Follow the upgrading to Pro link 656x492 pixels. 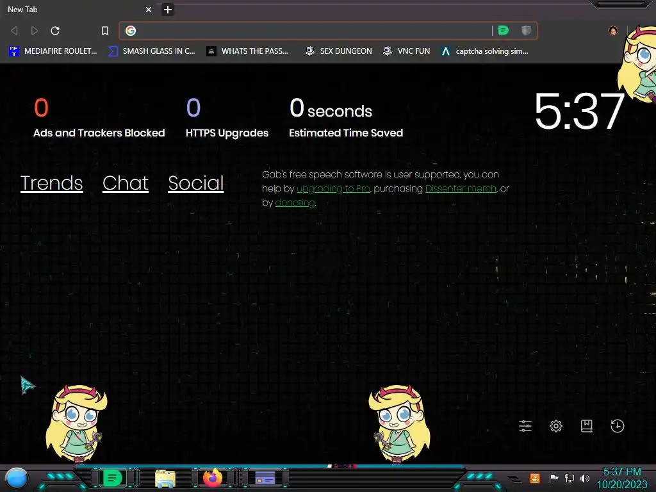(x=333, y=189)
